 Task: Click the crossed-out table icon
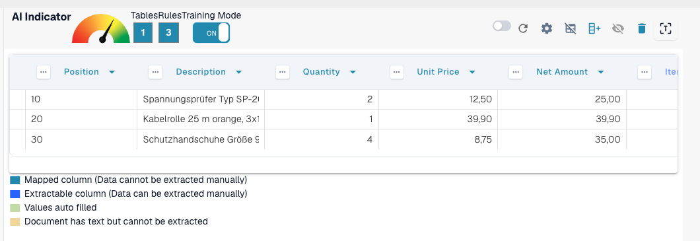571,28
